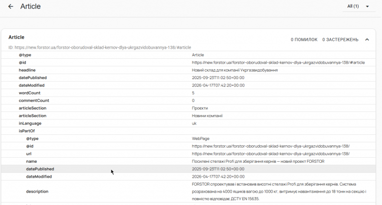Click the url property value link

click(271, 154)
